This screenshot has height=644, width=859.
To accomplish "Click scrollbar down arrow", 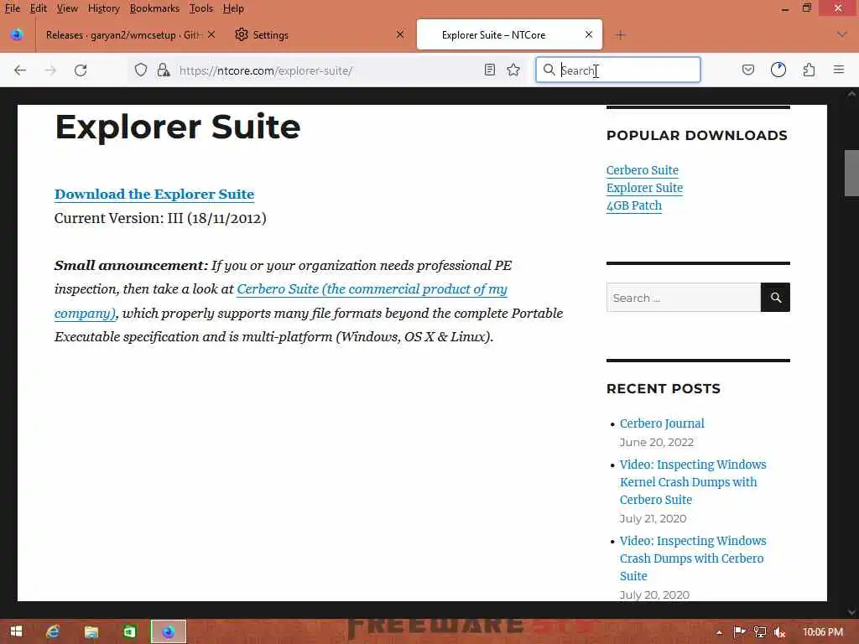I will (x=851, y=611).
